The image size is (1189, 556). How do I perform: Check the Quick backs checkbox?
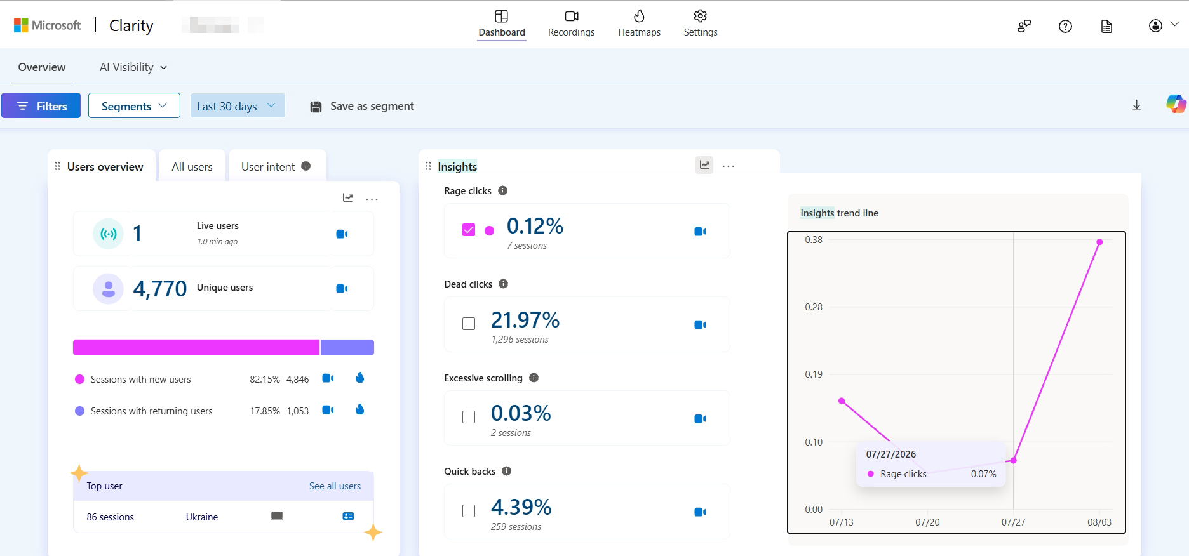[x=469, y=511]
